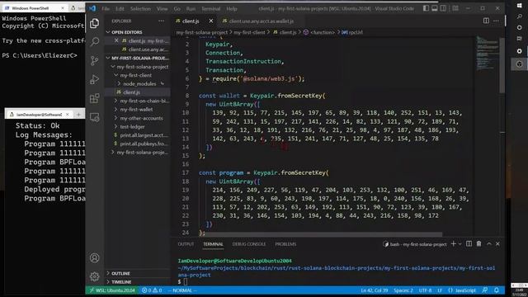Close client.js in Open Editors list
Viewport: 528px width, 297px height.
(x=116, y=40)
